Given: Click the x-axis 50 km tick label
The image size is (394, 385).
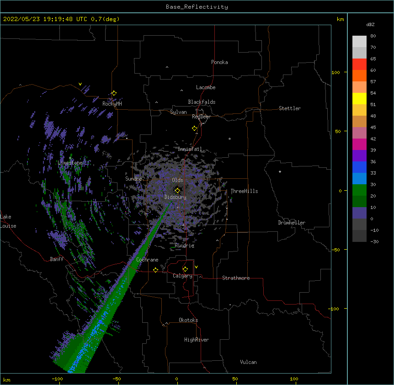Looking at the screenshot, I should point(235,379).
